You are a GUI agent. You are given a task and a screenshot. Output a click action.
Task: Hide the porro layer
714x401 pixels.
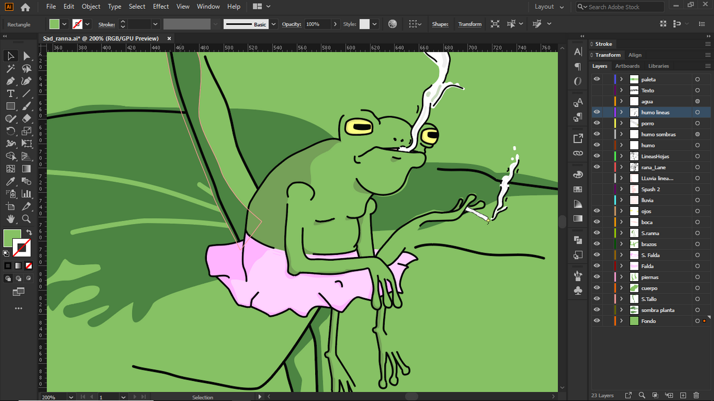[x=597, y=123]
